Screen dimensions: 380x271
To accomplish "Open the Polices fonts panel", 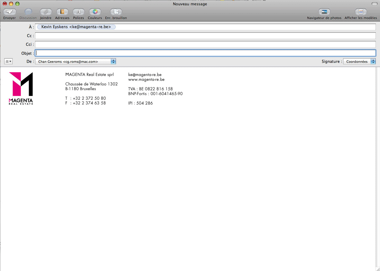I will (x=79, y=12).
